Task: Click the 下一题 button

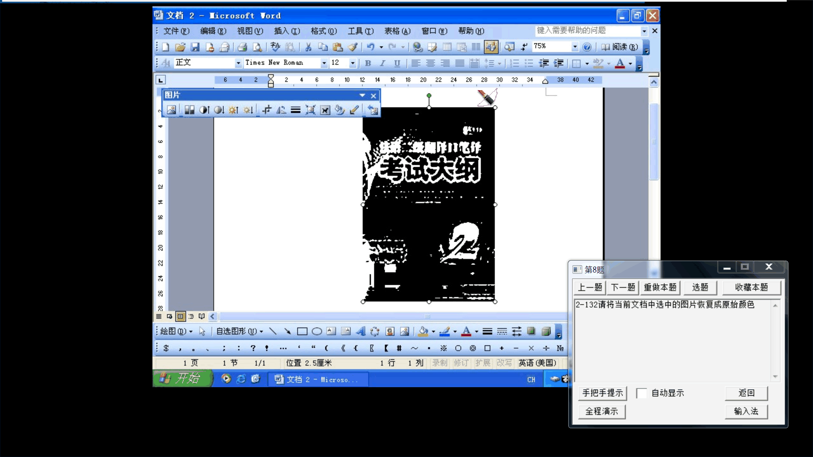Action: [623, 287]
